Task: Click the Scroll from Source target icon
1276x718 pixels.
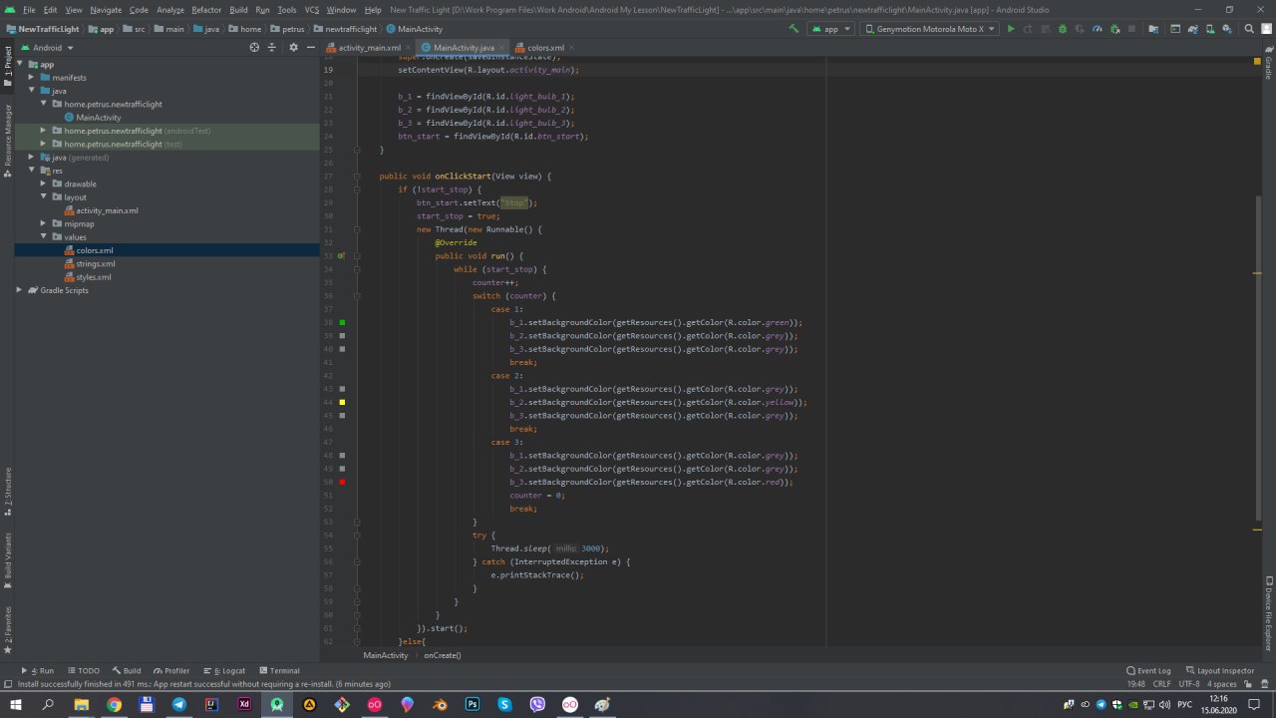Action: point(254,47)
